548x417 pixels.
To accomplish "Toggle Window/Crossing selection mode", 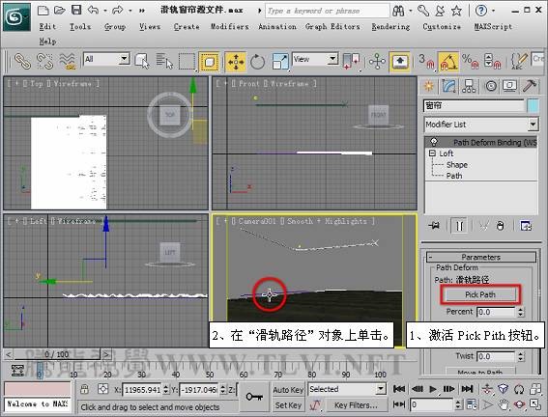I will tap(209, 62).
